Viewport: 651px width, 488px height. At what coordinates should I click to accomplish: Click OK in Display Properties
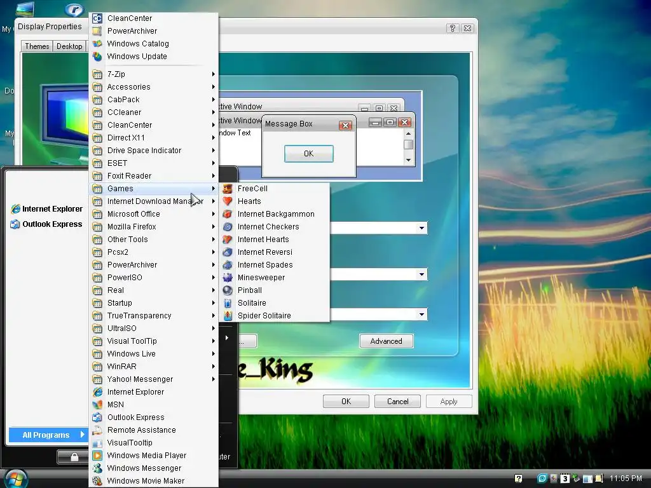[346, 402]
